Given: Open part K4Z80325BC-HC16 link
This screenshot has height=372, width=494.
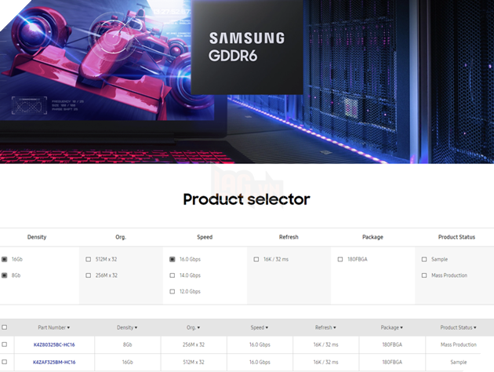Looking at the screenshot, I should (x=54, y=345).
